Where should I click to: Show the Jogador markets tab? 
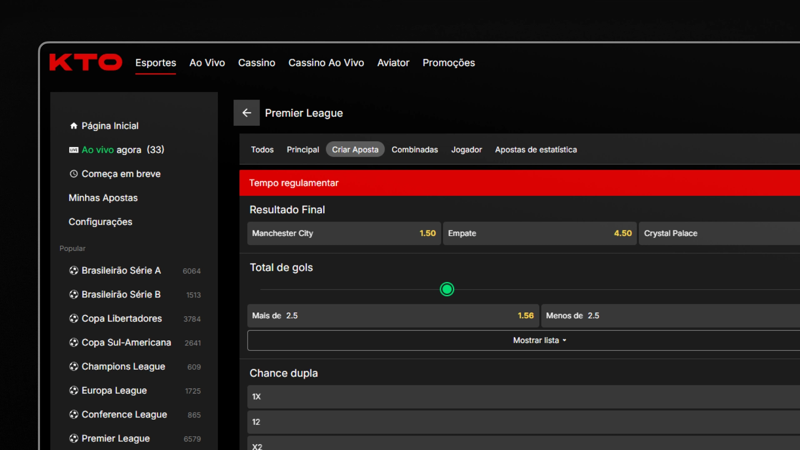[467, 150]
